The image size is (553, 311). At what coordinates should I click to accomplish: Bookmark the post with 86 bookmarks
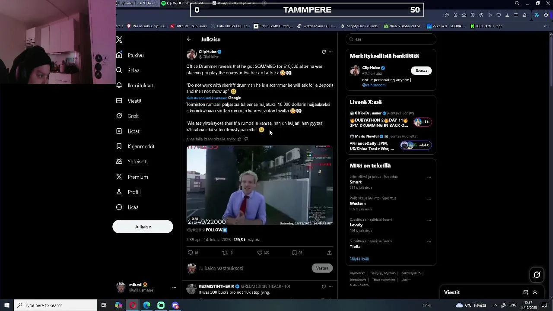coord(297,253)
